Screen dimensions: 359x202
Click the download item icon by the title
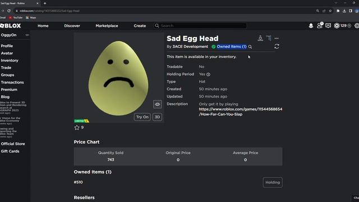click(260, 38)
